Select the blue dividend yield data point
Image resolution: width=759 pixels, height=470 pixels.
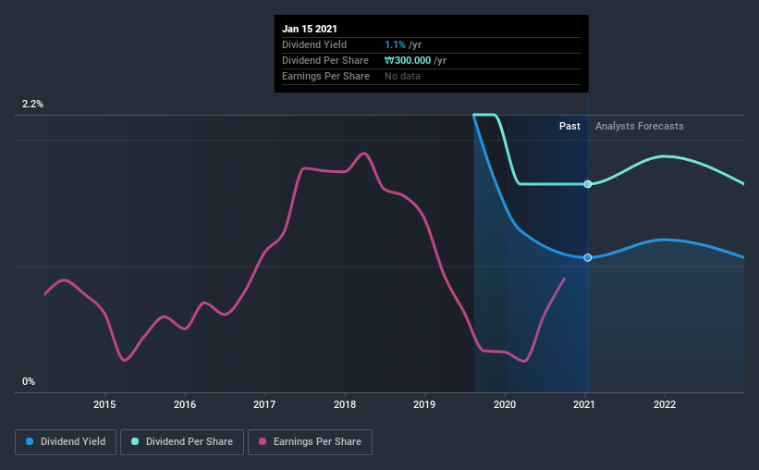pyautogui.click(x=588, y=258)
